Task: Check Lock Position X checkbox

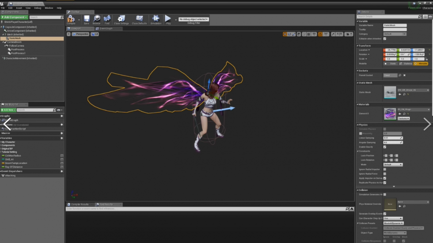Action: click(x=386, y=156)
